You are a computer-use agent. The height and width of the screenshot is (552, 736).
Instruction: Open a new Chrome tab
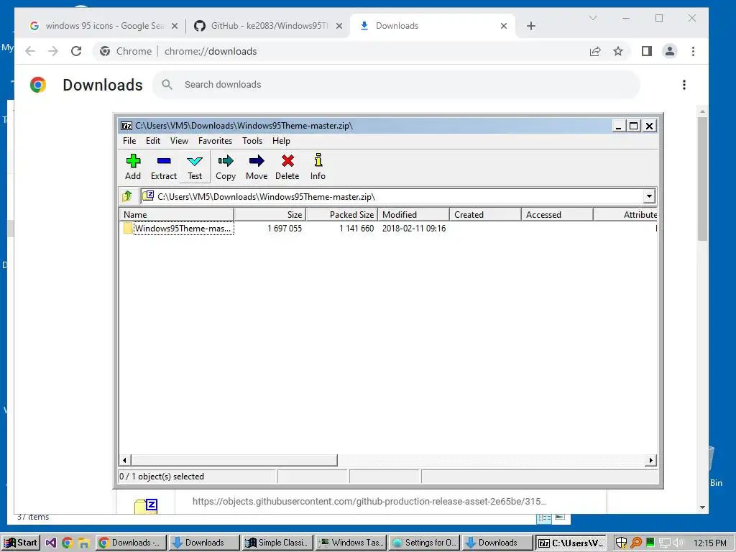coord(531,26)
